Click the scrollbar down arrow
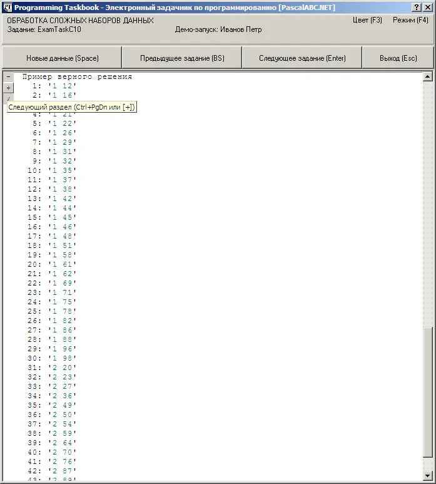 (x=427, y=476)
